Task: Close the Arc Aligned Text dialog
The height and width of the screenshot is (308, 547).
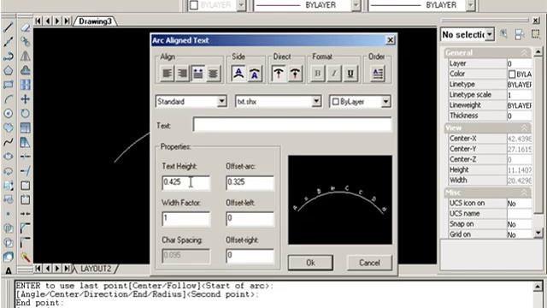Action: click(x=391, y=40)
